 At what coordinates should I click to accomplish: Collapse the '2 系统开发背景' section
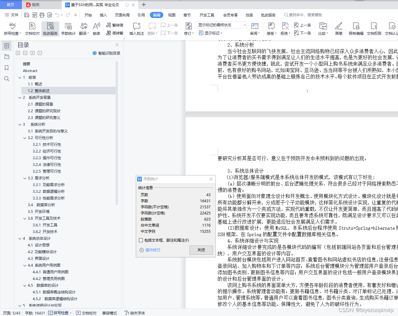20,98
